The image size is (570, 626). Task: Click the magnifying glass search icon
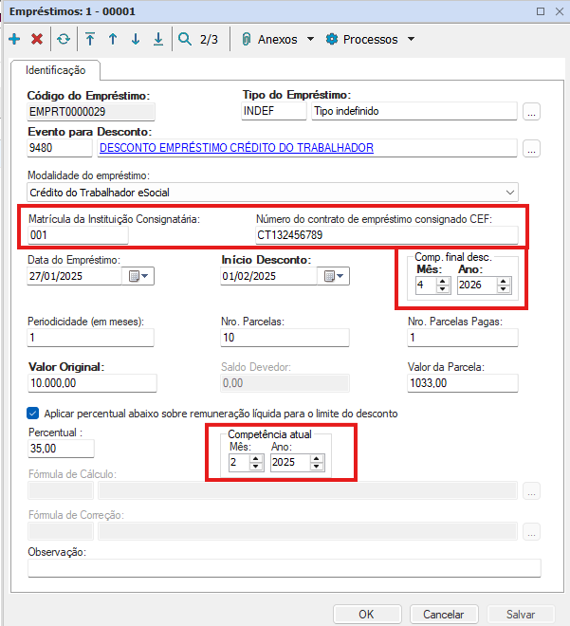pyautogui.click(x=183, y=40)
